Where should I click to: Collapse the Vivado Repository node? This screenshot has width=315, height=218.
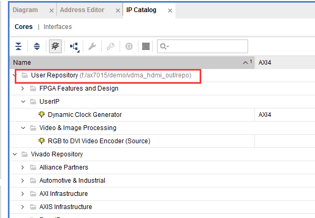[15, 154]
